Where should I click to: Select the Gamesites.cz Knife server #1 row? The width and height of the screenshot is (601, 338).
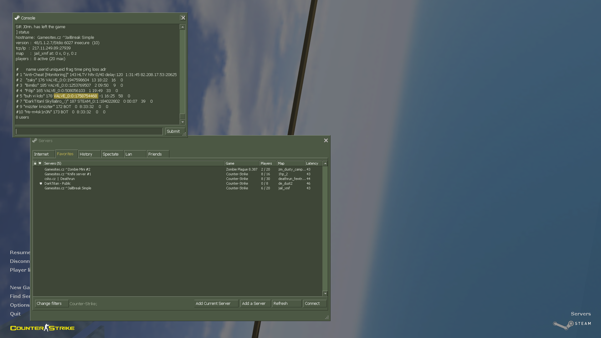click(177, 174)
